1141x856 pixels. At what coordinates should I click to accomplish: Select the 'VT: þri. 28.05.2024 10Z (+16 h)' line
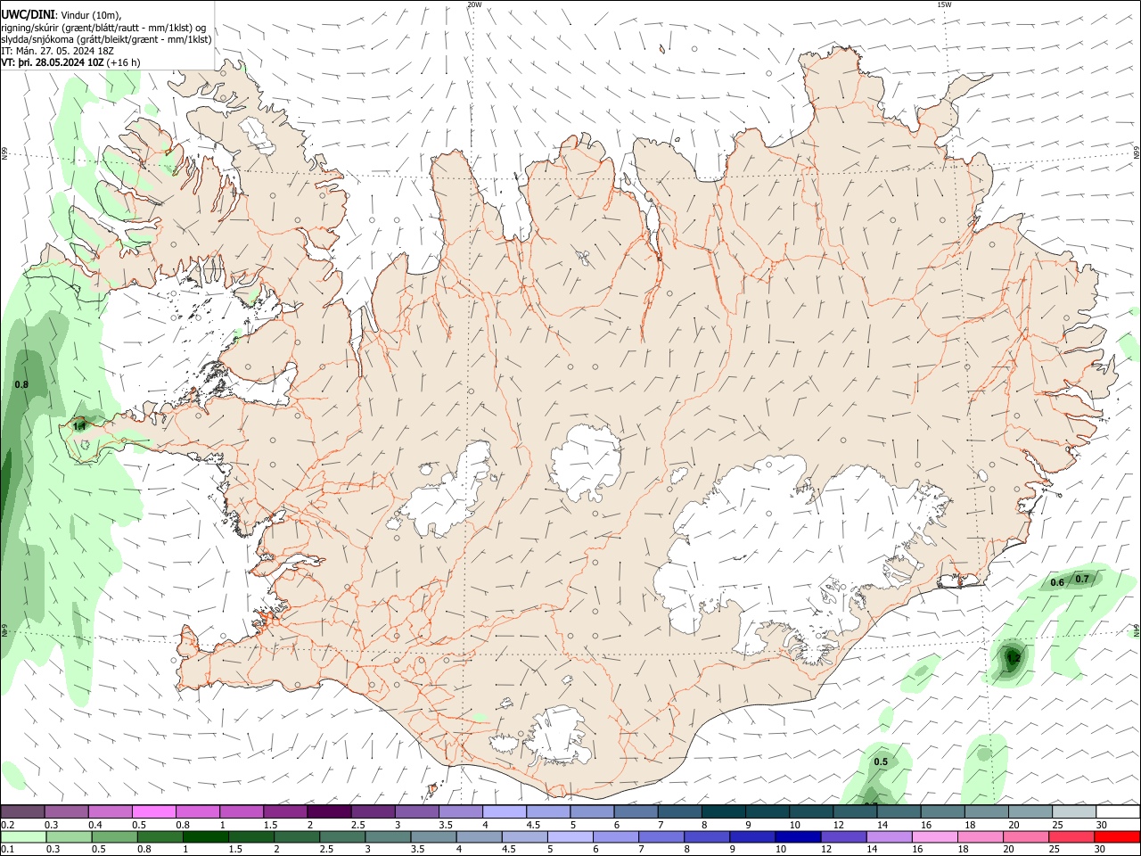(x=70, y=62)
